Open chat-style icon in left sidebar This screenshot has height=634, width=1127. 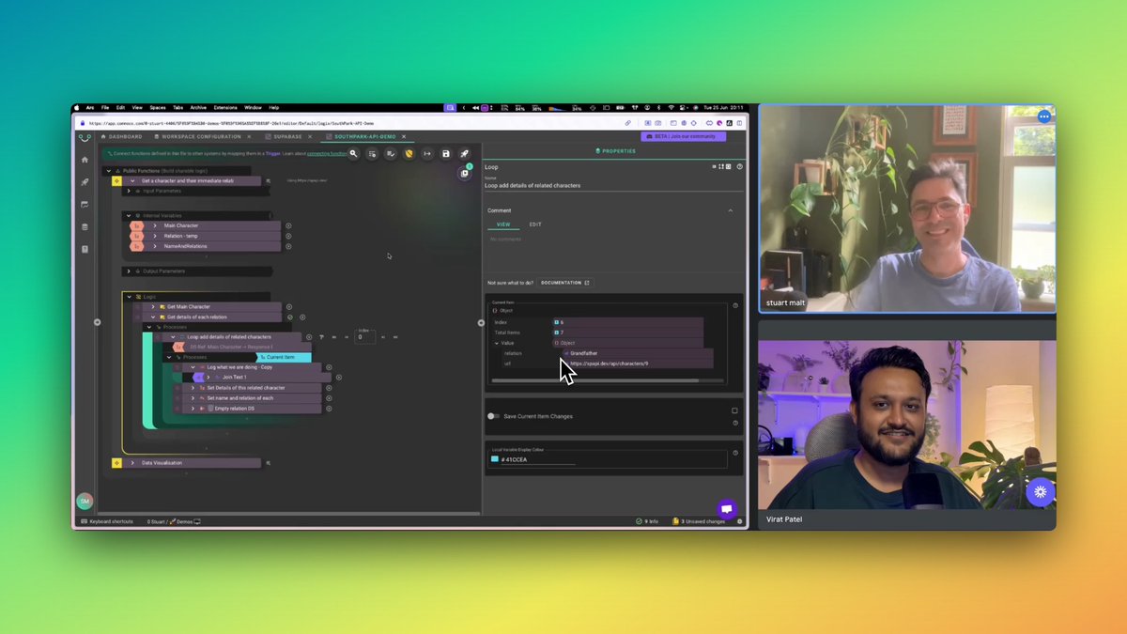[x=85, y=204]
